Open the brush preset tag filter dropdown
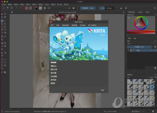 [137, 77]
